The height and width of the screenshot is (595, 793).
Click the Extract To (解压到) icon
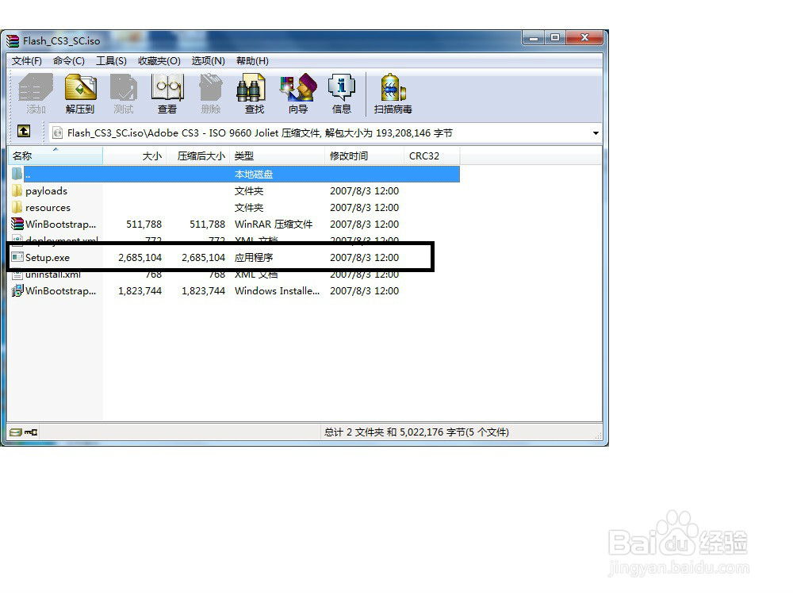(80, 94)
